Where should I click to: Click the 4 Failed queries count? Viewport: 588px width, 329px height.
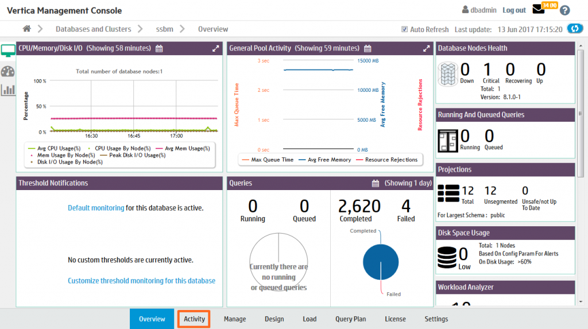[x=406, y=206]
